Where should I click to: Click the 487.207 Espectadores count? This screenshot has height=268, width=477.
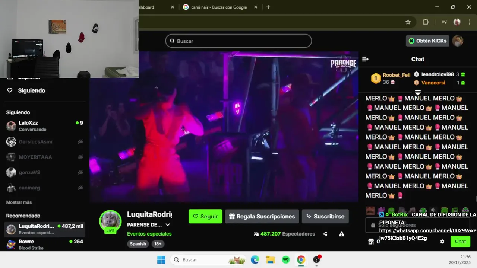[284, 234]
